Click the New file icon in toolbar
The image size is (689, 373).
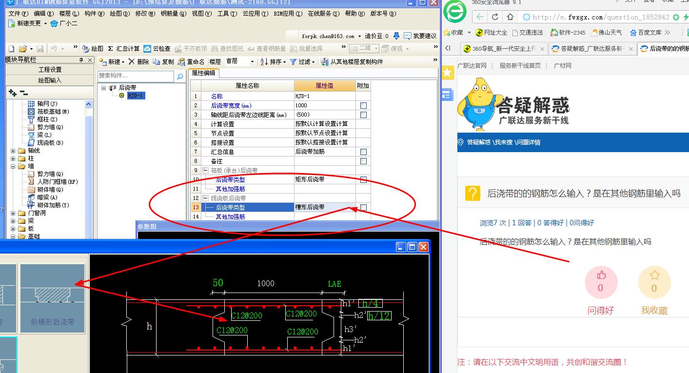pyautogui.click(x=12, y=49)
